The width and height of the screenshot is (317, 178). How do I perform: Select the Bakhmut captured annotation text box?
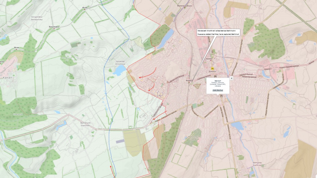[x=219, y=32]
